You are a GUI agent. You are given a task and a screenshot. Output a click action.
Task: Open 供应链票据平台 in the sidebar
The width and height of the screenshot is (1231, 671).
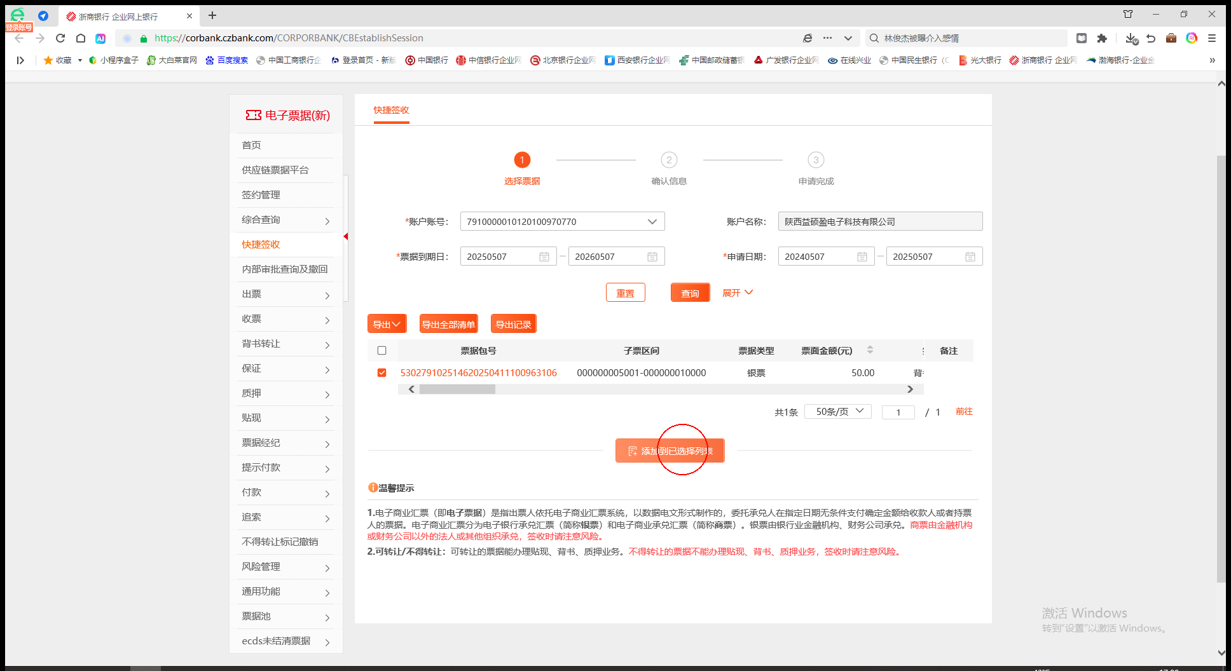[x=275, y=170]
